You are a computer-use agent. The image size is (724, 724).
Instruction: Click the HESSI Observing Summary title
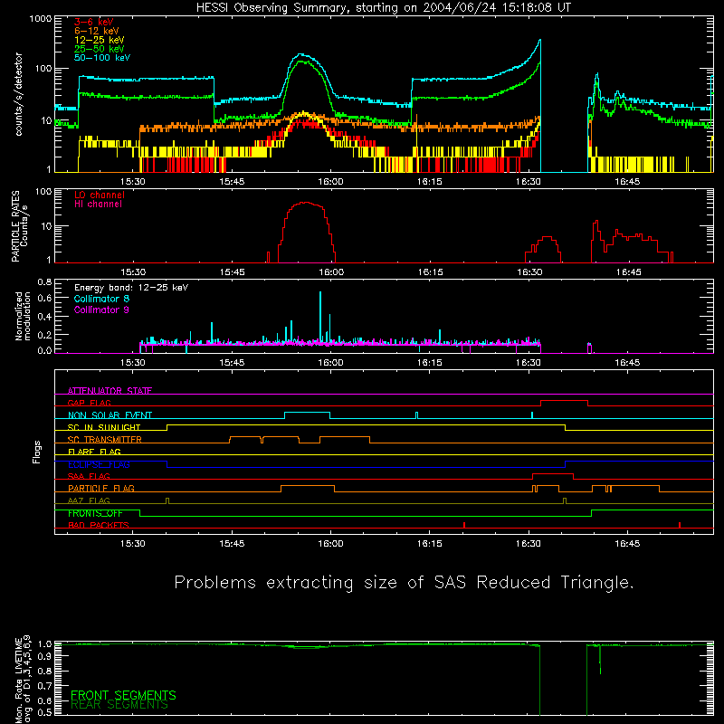tap(383, 8)
